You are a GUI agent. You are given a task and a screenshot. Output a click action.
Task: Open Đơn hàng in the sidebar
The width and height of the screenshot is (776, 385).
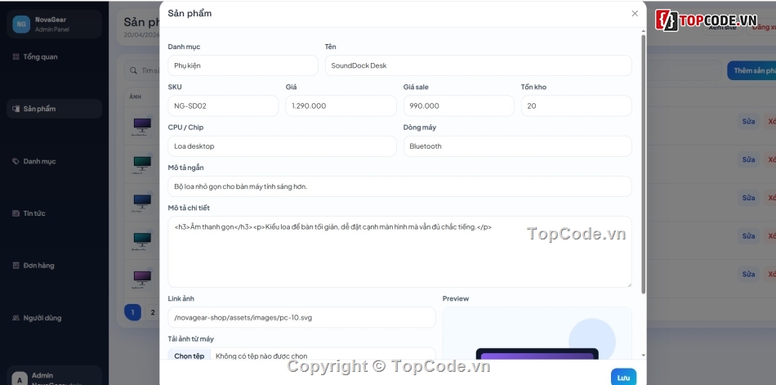pyautogui.click(x=55, y=266)
